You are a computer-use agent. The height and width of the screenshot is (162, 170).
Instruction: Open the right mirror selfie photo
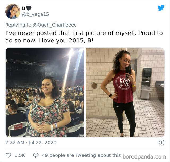(125, 92)
